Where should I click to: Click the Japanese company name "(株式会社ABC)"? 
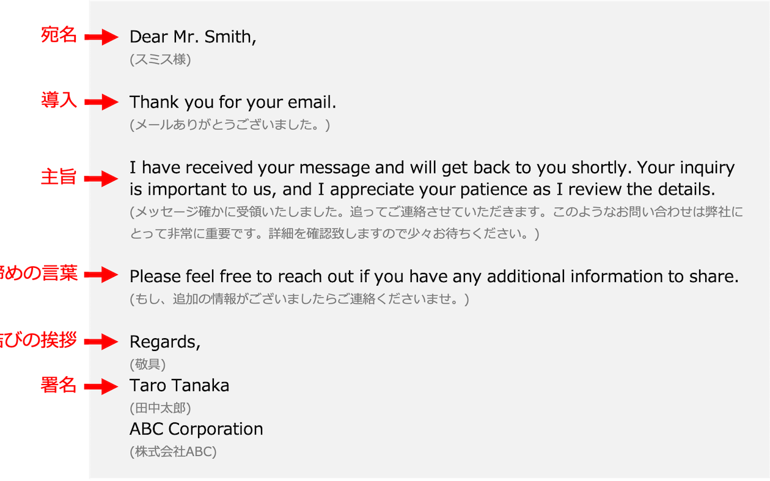(173, 452)
